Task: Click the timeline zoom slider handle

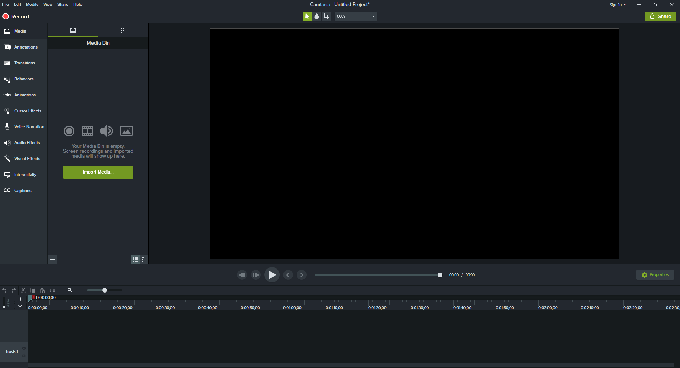Action: coord(105,290)
